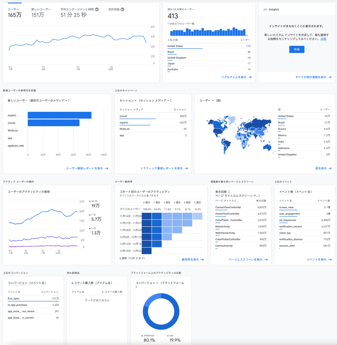Click arrow icon beside トラフィック獲得レポートを表示
This screenshot has width=337, height=345.
(x=186, y=168)
